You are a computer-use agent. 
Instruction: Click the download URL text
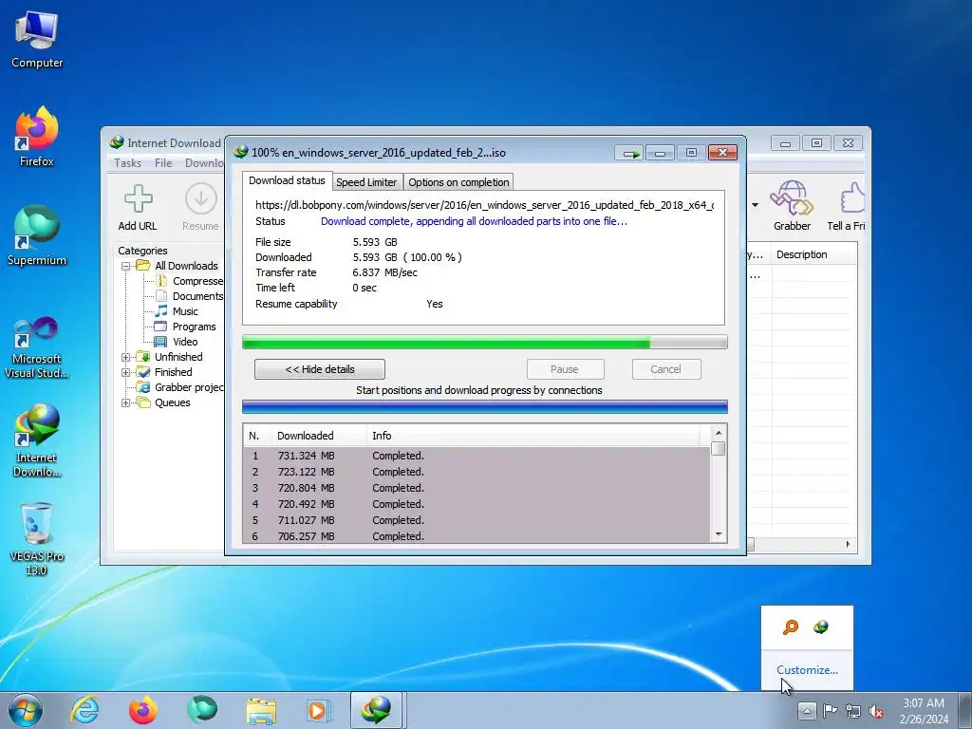click(484, 205)
